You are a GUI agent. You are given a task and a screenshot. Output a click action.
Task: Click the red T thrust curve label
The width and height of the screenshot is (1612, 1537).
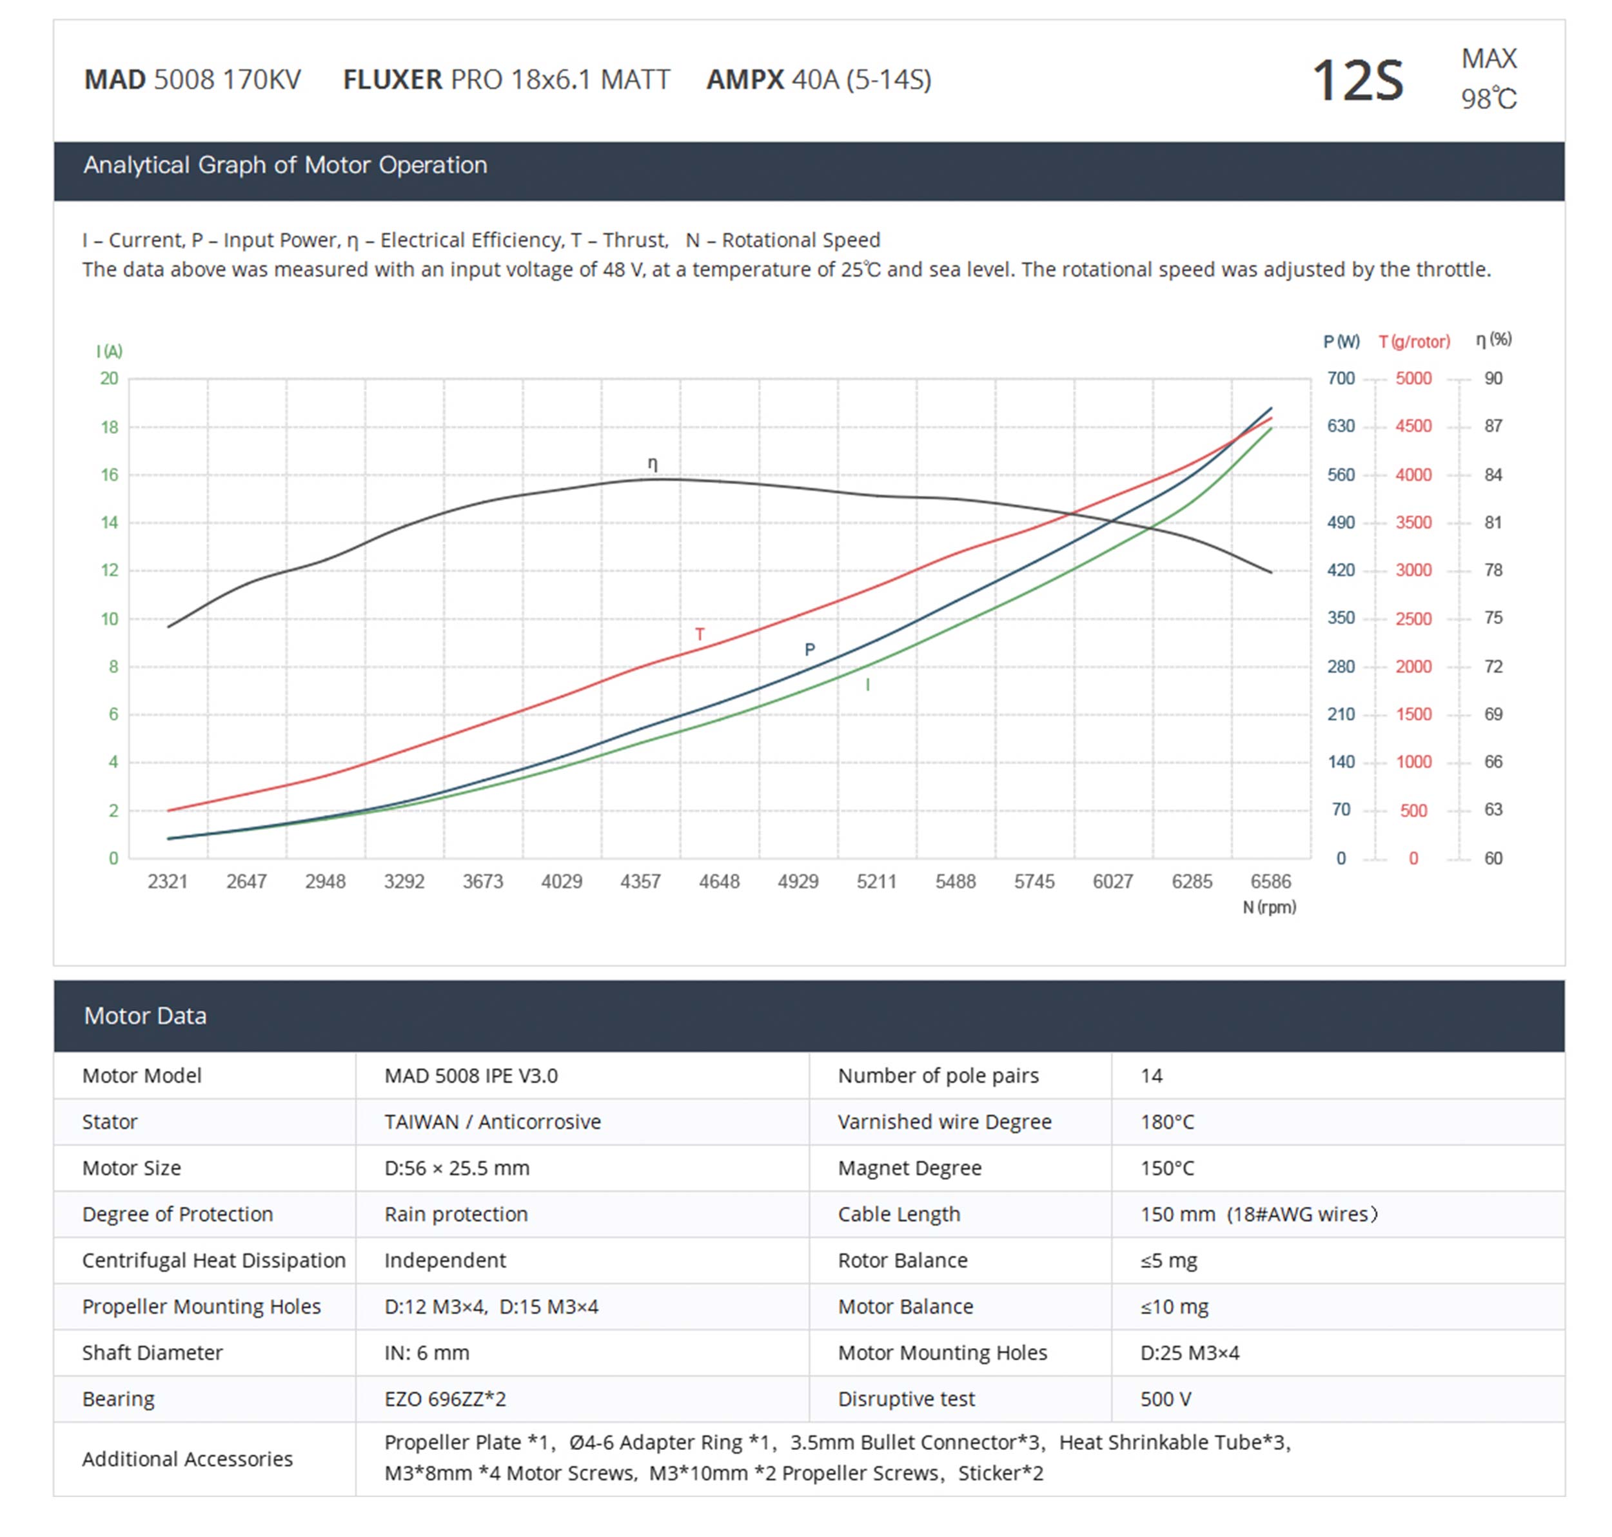(x=699, y=634)
